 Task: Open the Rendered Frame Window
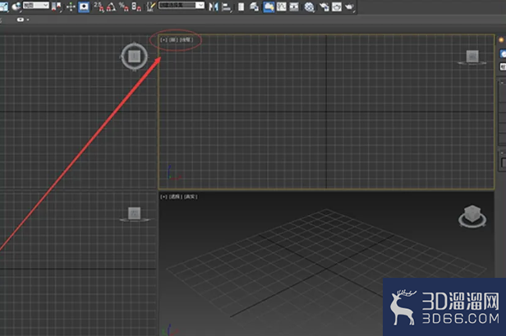coord(337,7)
